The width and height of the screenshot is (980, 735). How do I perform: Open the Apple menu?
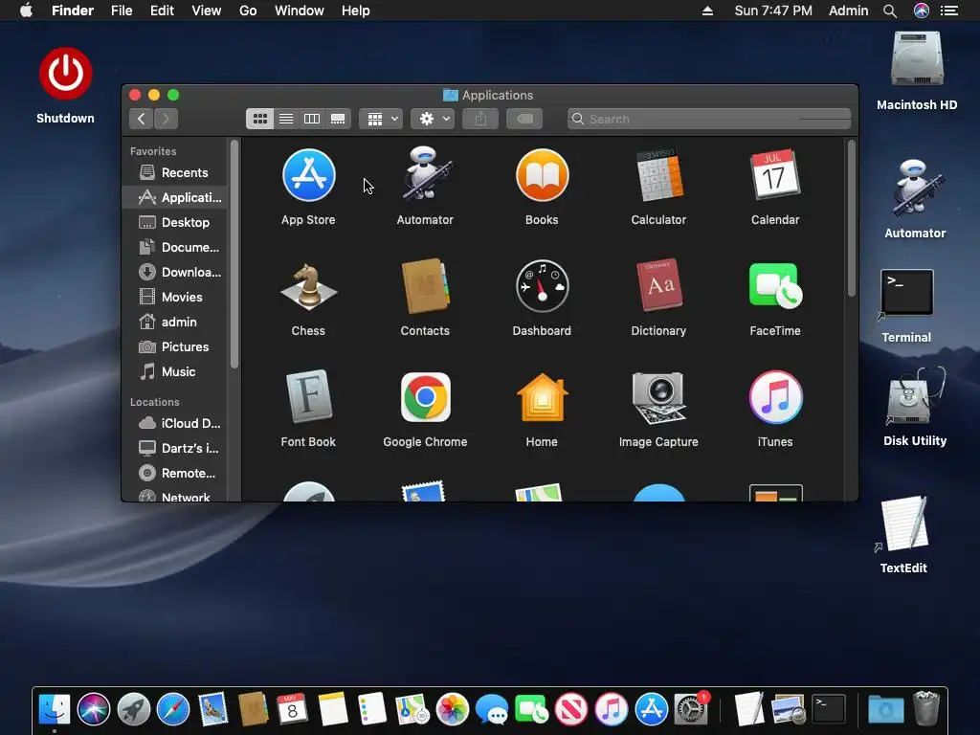26,11
